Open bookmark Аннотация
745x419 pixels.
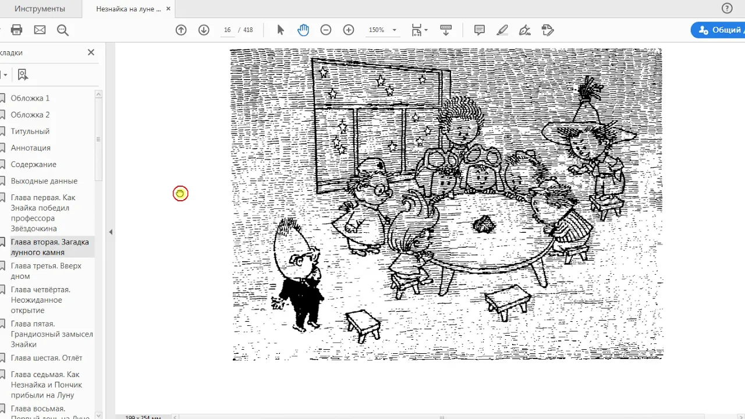pyautogui.click(x=31, y=148)
